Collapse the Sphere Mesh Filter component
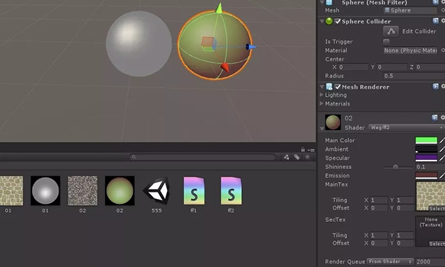The height and width of the screenshot is (267, 445). (322, 2)
